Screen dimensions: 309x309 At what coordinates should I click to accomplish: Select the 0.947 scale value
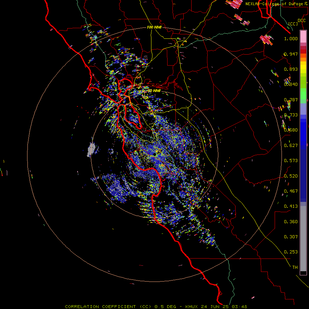[x=291, y=54]
